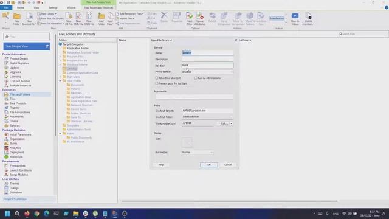This screenshot has width=389, height=219.
Task: Open the Import Files dropdown
Action: pos(125,19)
